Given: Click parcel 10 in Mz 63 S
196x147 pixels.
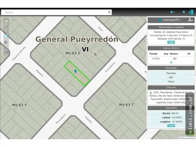Looking at the screenshot, I should [85, 61].
